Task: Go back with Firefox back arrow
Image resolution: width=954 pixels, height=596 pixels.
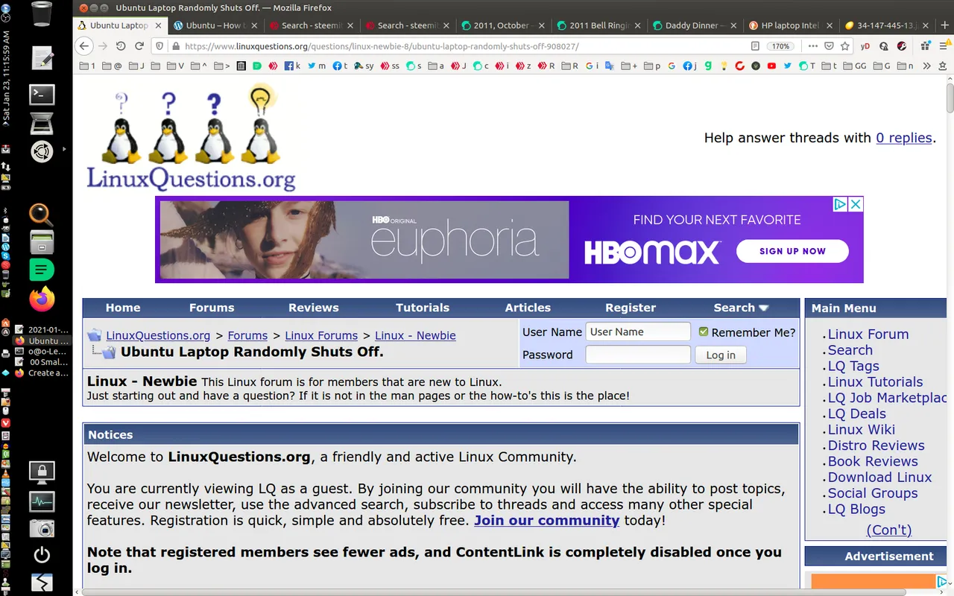Action: pyautogui.click(x=84, y=46)
